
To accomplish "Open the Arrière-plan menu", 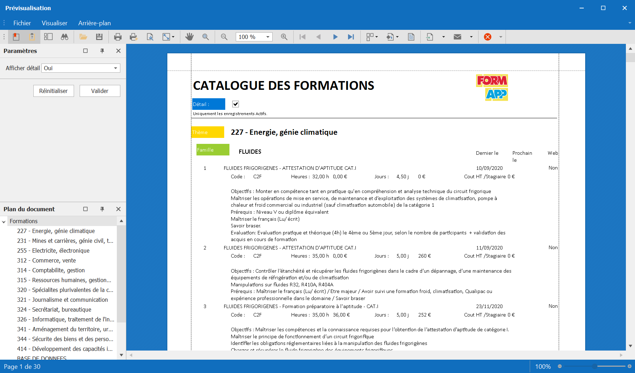I will point(94,23).
